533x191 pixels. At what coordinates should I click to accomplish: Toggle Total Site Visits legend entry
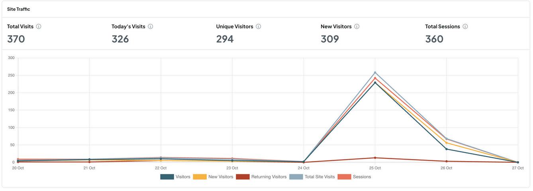312,177
